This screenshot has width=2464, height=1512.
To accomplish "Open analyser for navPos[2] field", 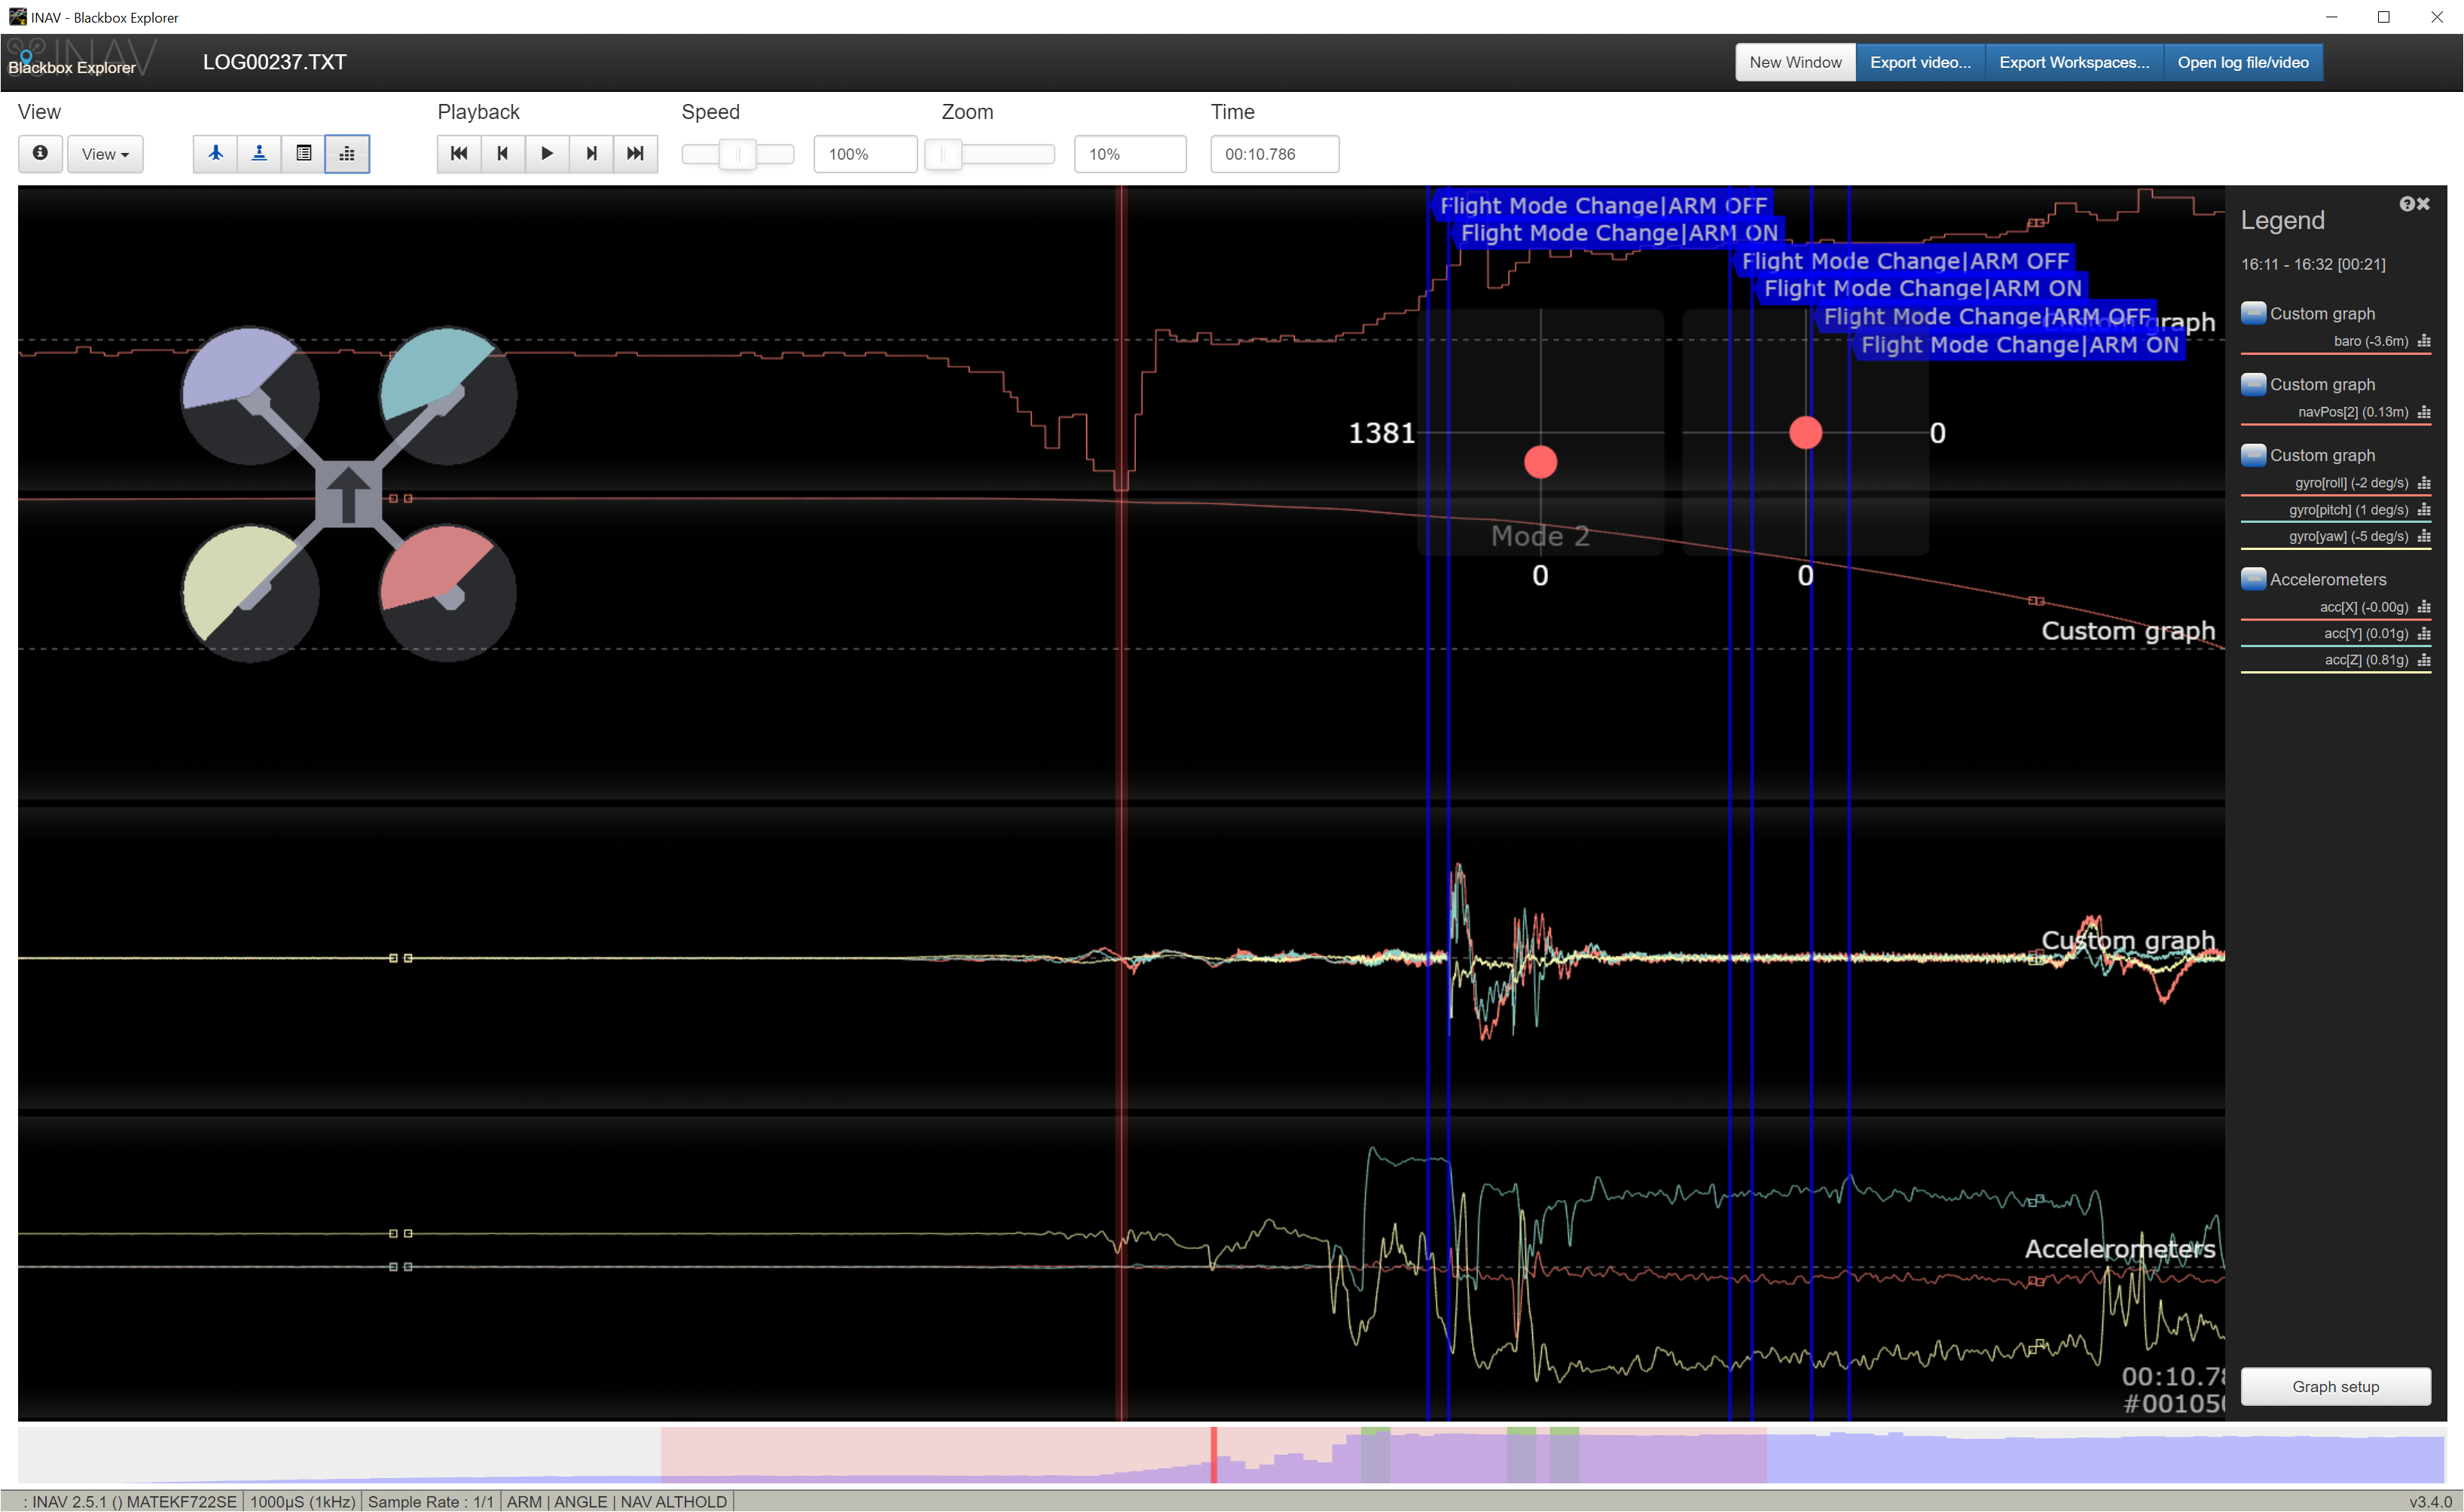I will (2424, 412).
